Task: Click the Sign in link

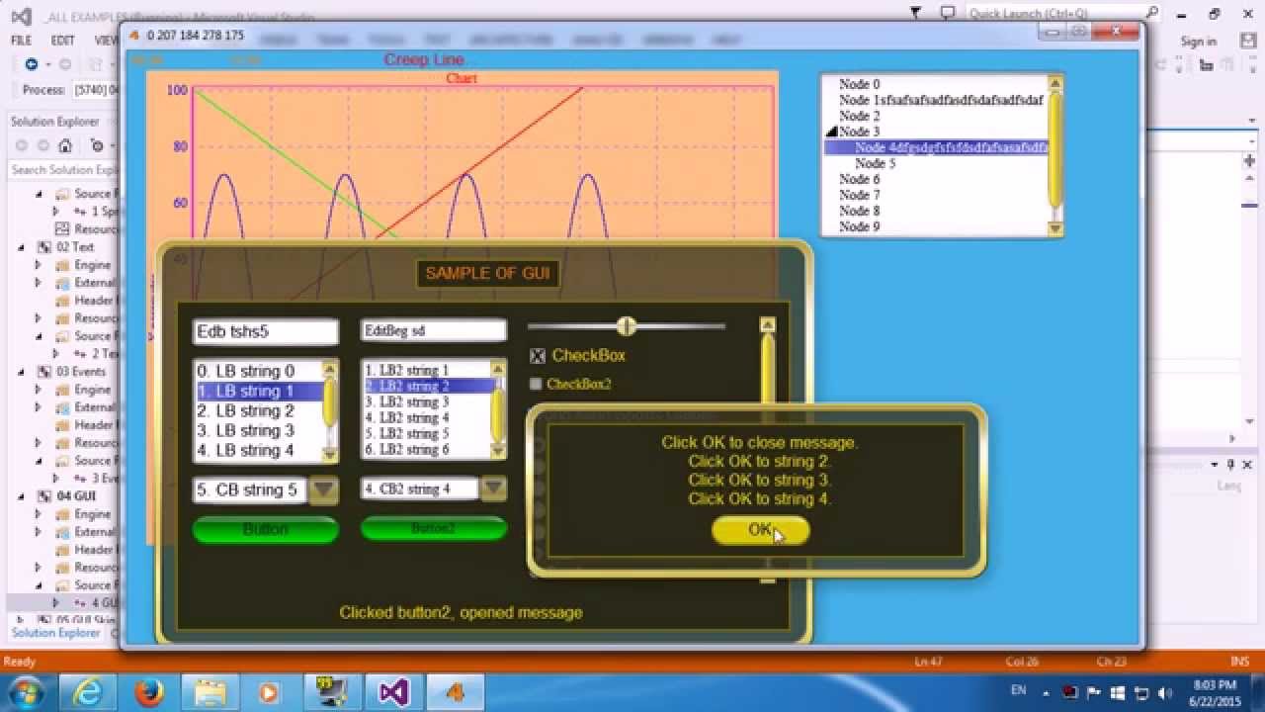Action: tap(1198, 42)
